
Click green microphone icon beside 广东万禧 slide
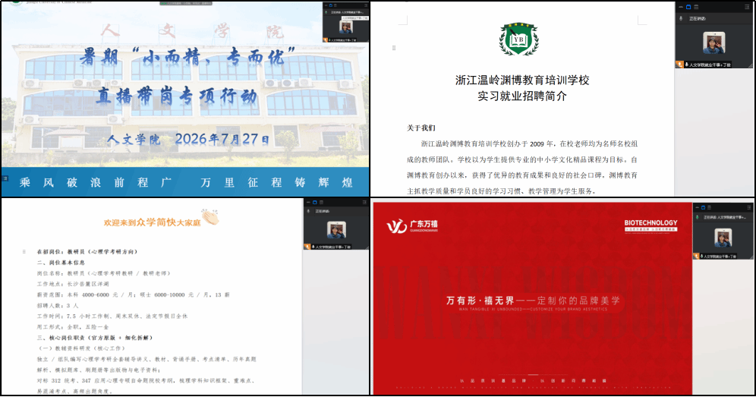[698, 218]
